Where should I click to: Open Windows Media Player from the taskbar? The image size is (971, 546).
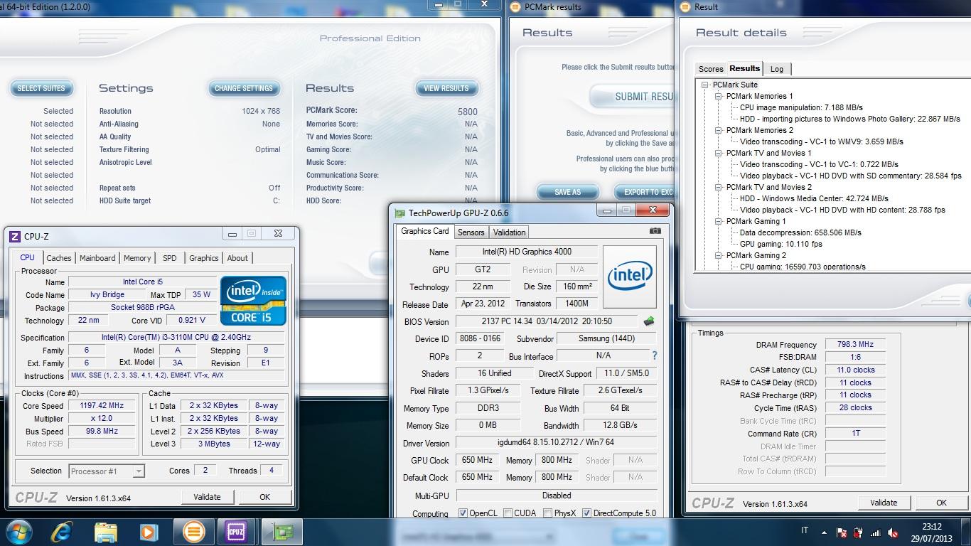pos(149,532)
